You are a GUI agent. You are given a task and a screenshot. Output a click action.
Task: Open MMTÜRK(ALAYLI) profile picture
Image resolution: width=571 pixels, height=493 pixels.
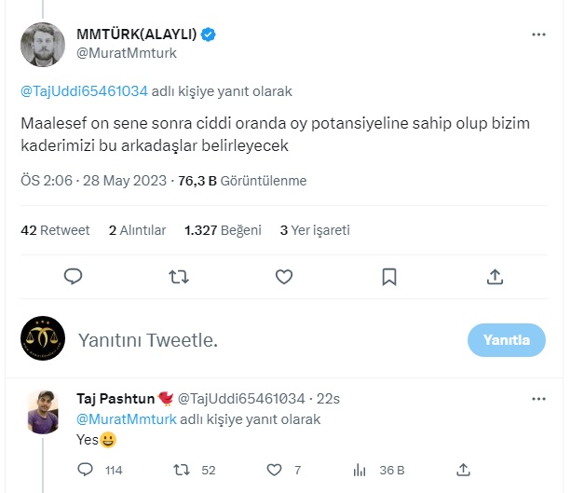coord(43,44)
